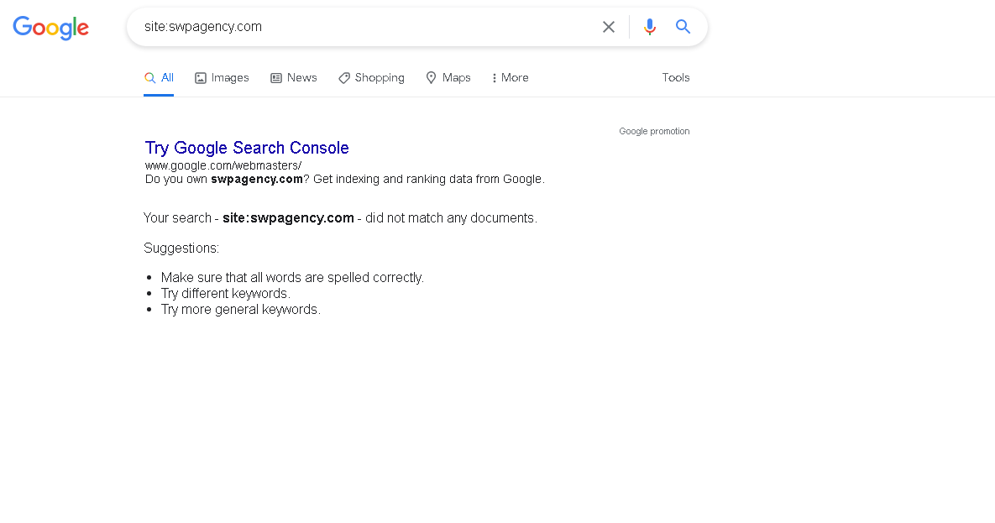Start voice search with microphone icon
Screen dimensions: 995x523
pyautogui.click(x=649, y=27)
